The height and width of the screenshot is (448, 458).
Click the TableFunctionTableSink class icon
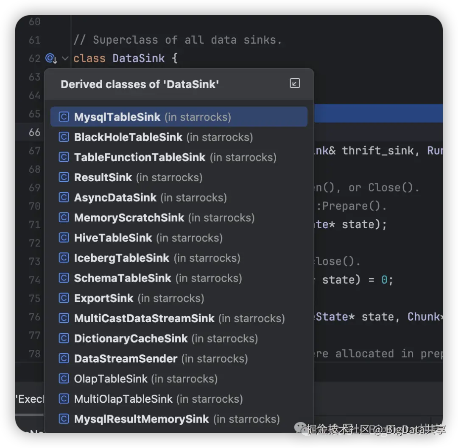pos(64,158)
